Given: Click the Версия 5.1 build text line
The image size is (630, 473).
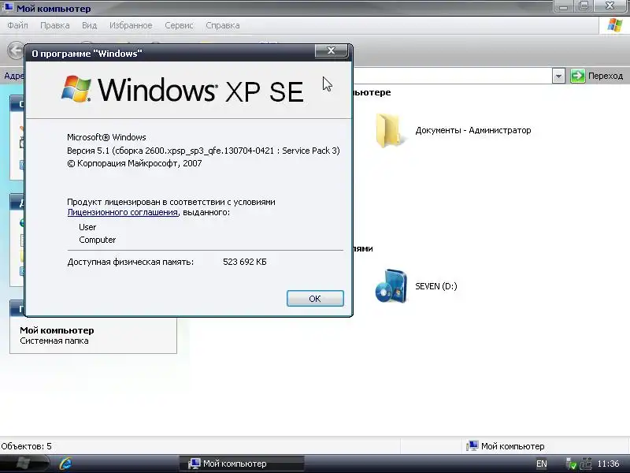Looking at the screenshot, I should tap(203, 151).
